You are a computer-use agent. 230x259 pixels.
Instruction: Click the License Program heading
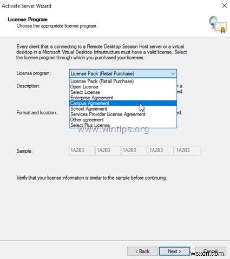coord(28,19)
